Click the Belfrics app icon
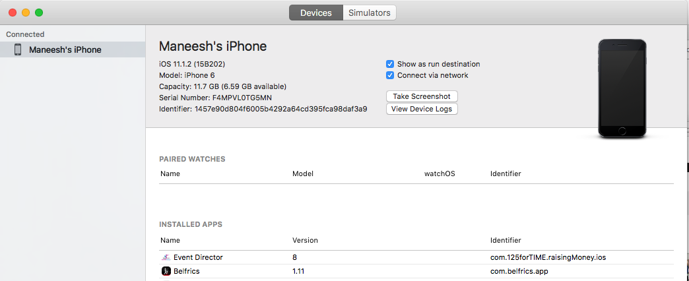This screenshot has height=281, width=689. tap(166, 271)
